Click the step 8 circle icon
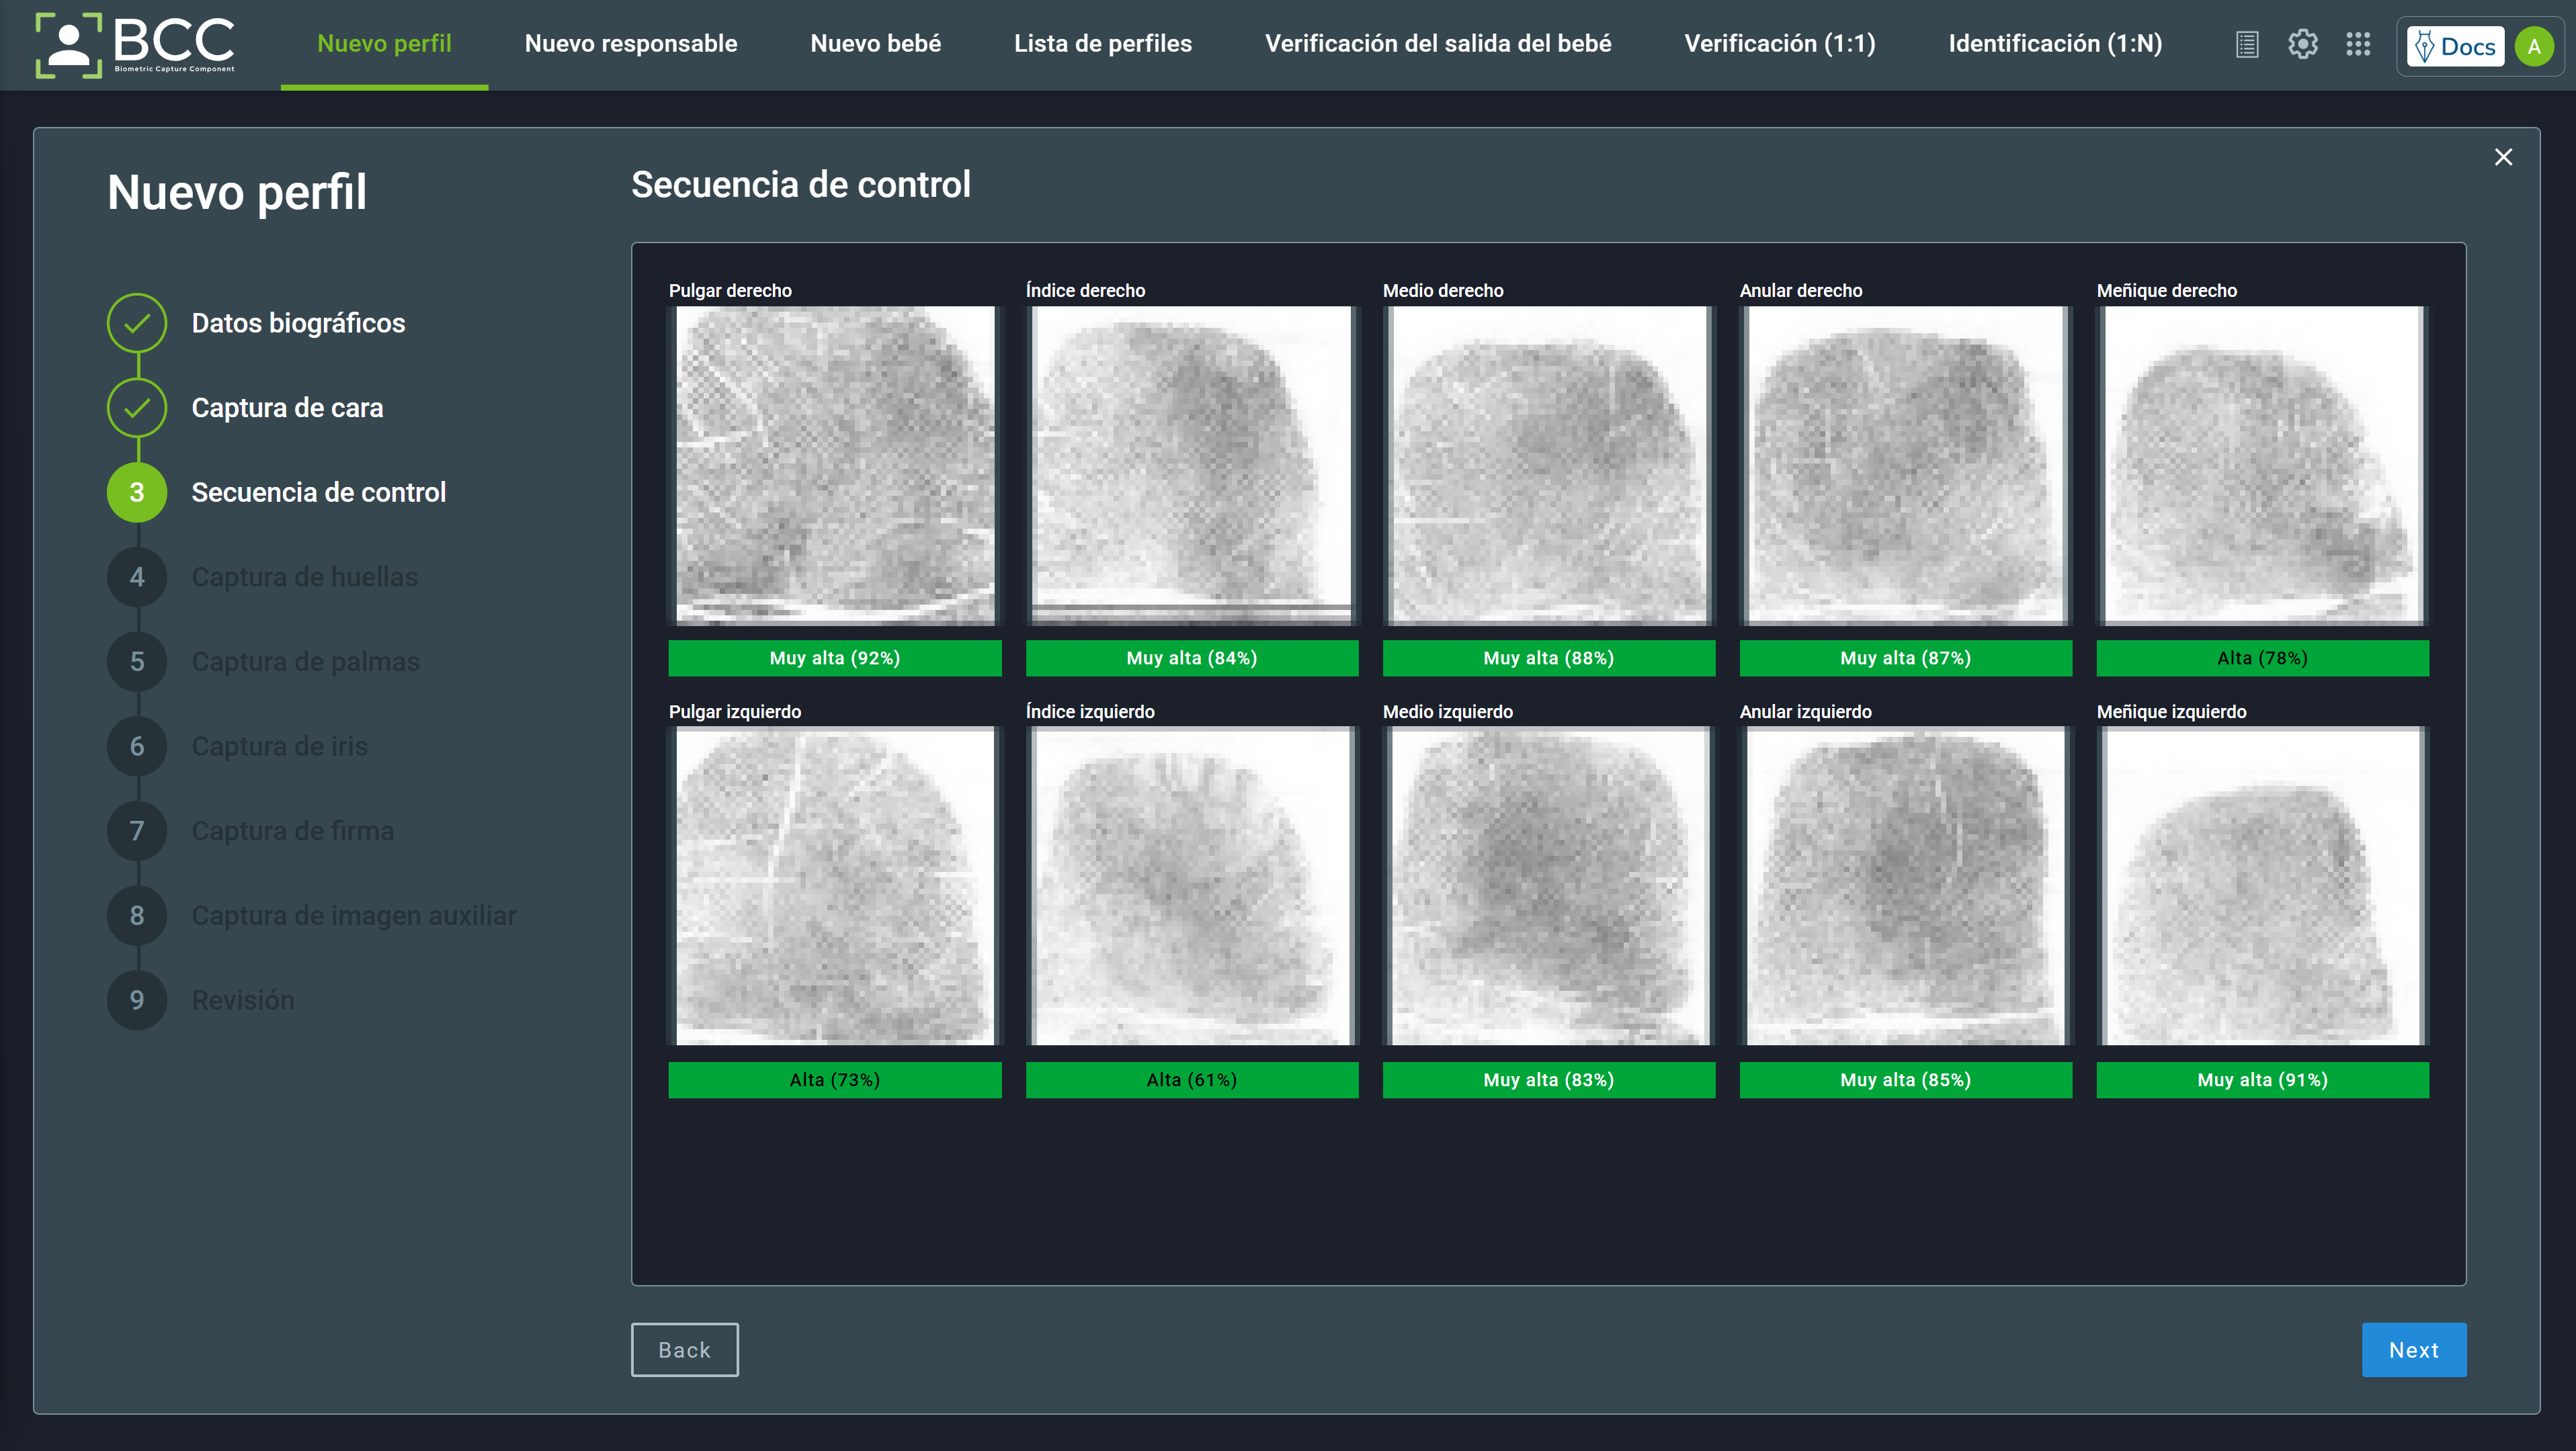This screenshot has width=2576, height=1451. 137,916
